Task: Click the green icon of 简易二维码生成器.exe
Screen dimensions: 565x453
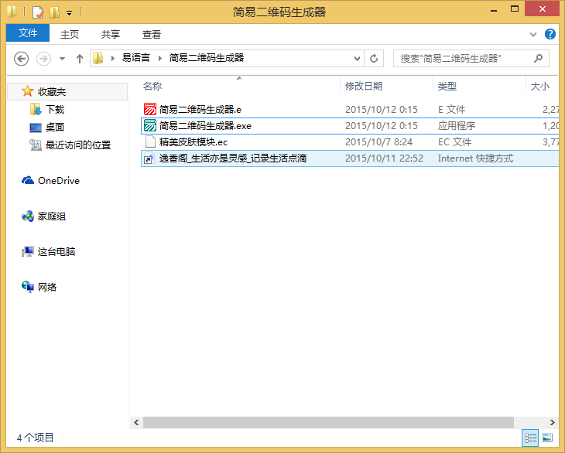Action: pyautogui.click(x=150, y=125)
